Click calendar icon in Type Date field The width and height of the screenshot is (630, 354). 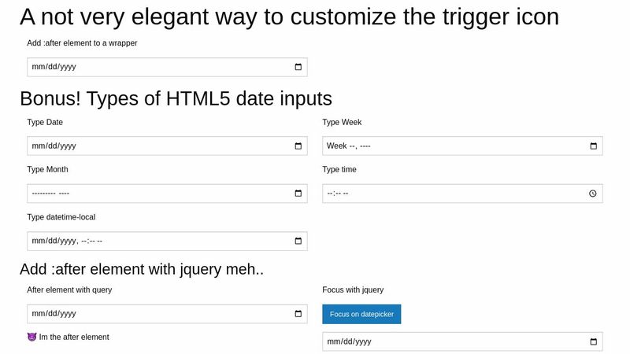pyautogui.click(x=298, y=146)
